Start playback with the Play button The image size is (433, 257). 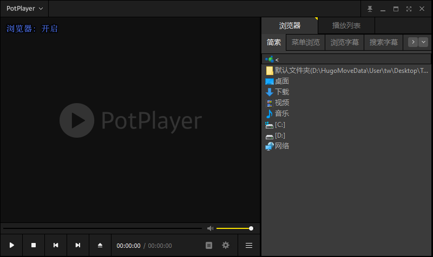tap(11, 245)
